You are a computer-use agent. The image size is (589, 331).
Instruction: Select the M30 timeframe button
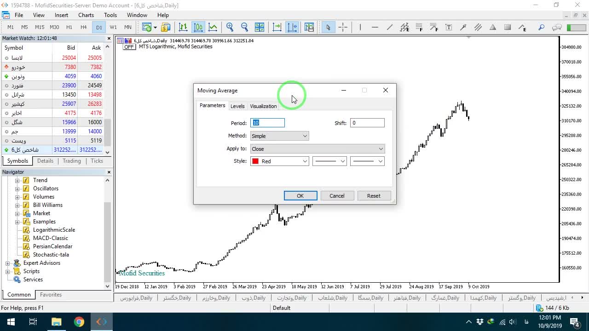(x=54, y=27)
